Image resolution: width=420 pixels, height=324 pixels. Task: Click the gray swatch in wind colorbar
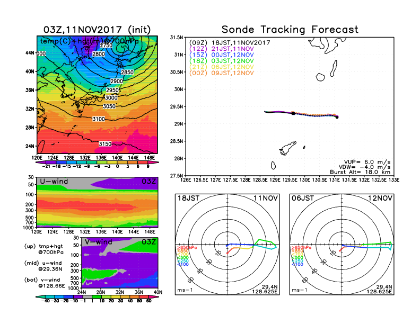pos(87,297)
